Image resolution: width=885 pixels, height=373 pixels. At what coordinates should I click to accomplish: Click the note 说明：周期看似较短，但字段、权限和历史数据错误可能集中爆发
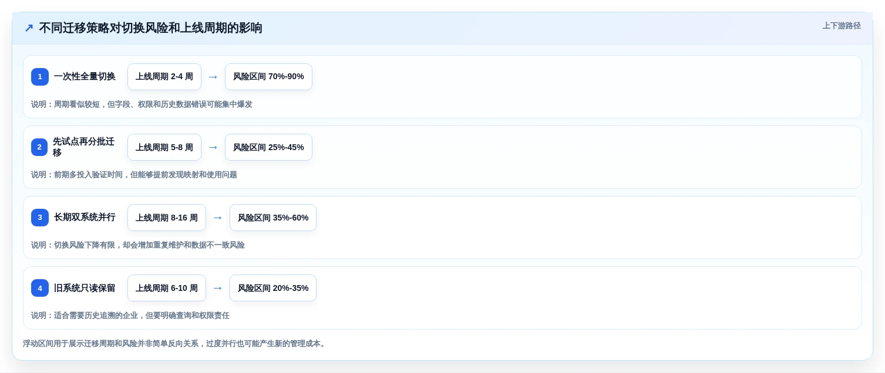142,104
